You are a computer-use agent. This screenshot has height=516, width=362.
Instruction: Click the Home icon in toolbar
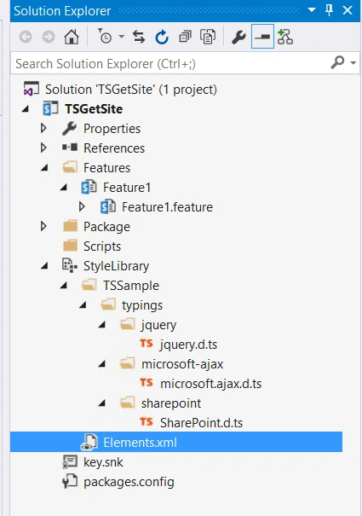tap(72, 37)
